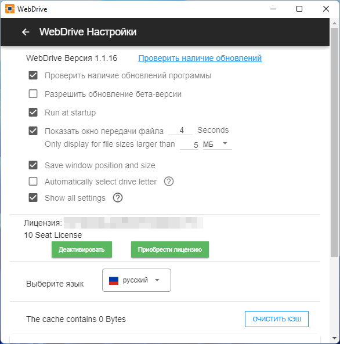Image resolution: width=340 pixels, height=344 pixels.
Task: Uncheck Show all settings
Action: 33,198
